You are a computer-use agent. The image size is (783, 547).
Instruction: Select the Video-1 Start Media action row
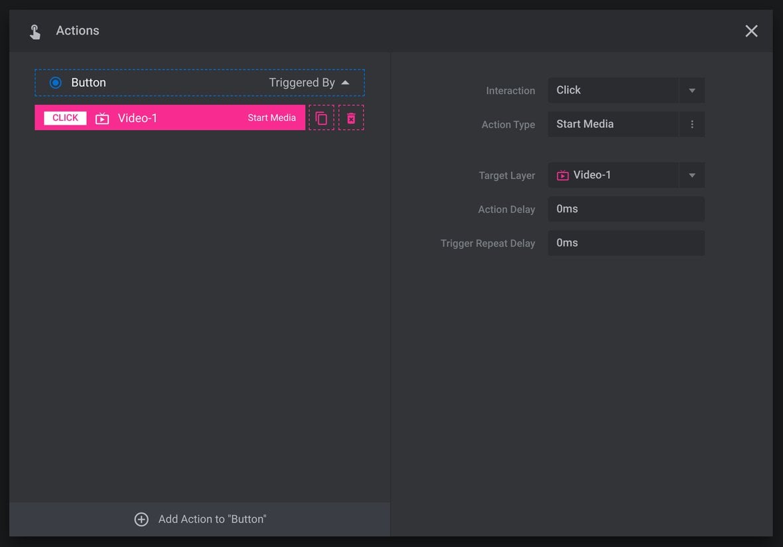click(x=170, y=117)
